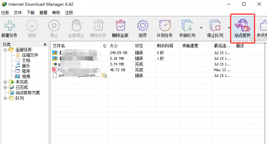Click the 删除全部 delete completed icon
This screenshot has width=267, height=144.
(x=121, y=25)
